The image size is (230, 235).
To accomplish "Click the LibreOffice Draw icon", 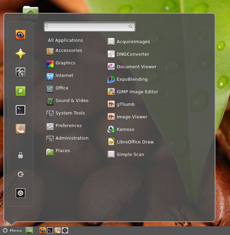I will pyautogui.click(x=111, y=142).
